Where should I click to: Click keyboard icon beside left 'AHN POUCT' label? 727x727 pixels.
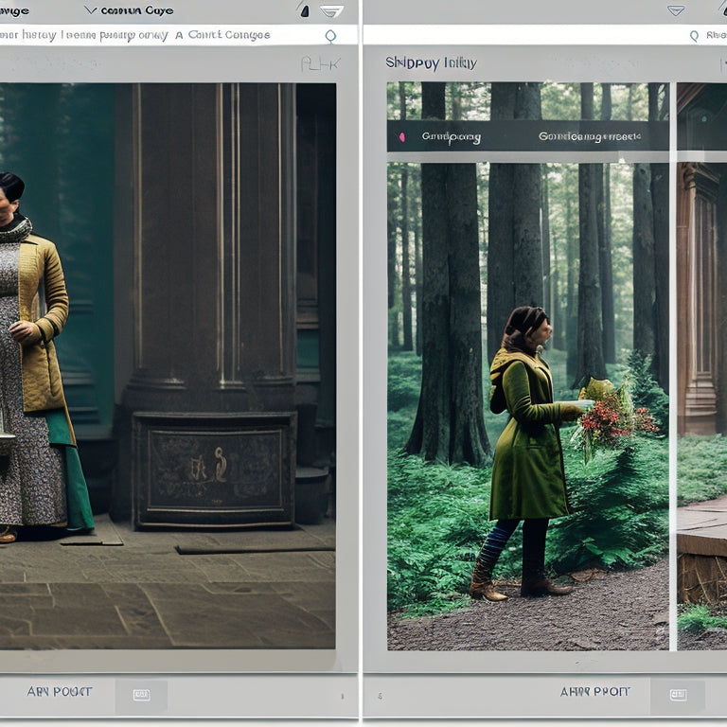click(x=141, y=695)
